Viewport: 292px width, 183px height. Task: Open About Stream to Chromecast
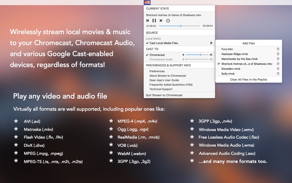click(168, 76)
